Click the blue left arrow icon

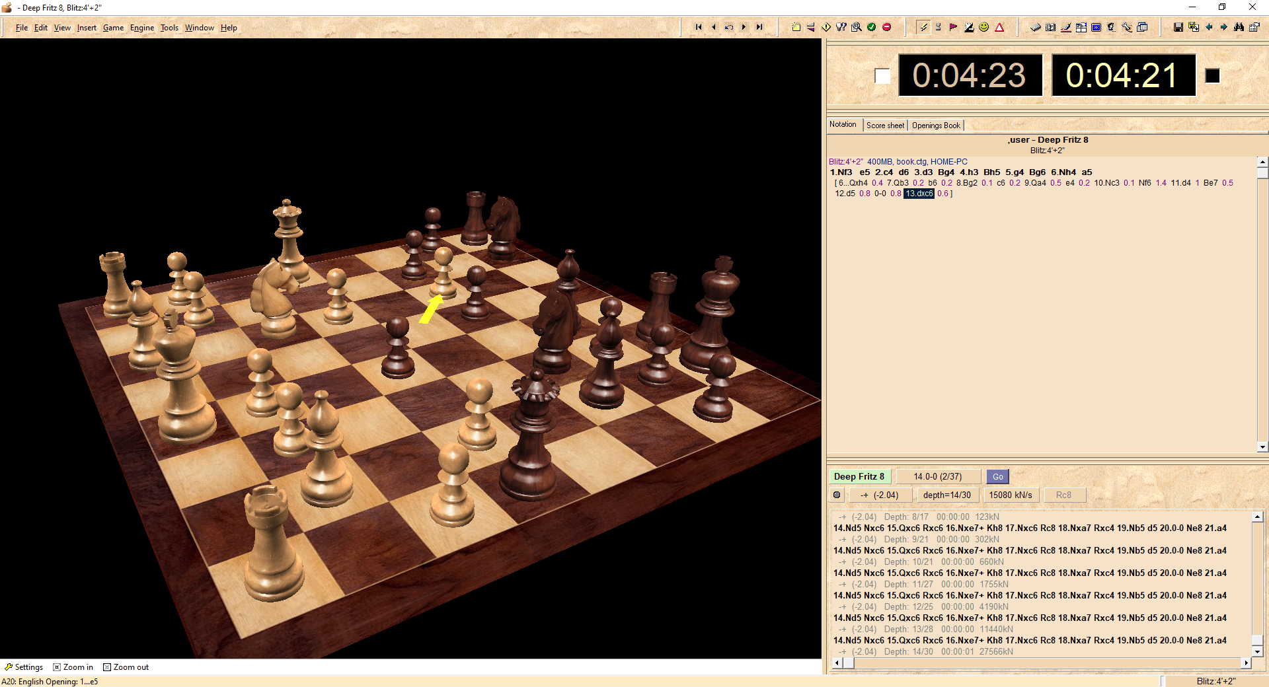click(1209, 27)
